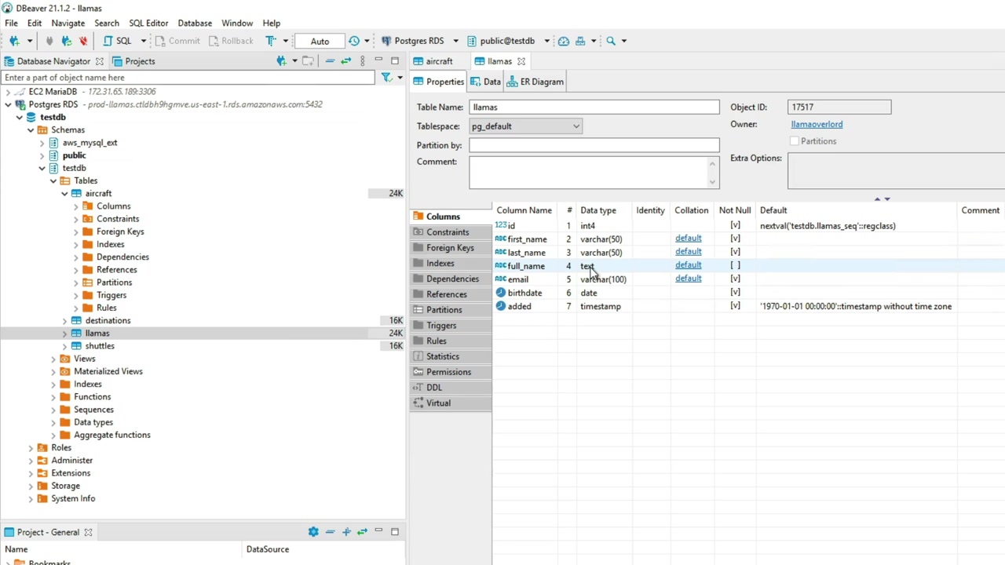Collapse all nodes in Database Navigator
Screen dimensions: 1005x565
[330, 61]
